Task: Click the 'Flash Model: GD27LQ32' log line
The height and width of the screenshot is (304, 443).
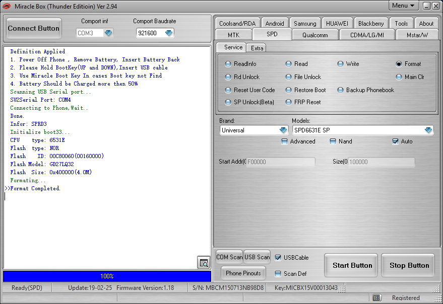Action: (42, 164)
